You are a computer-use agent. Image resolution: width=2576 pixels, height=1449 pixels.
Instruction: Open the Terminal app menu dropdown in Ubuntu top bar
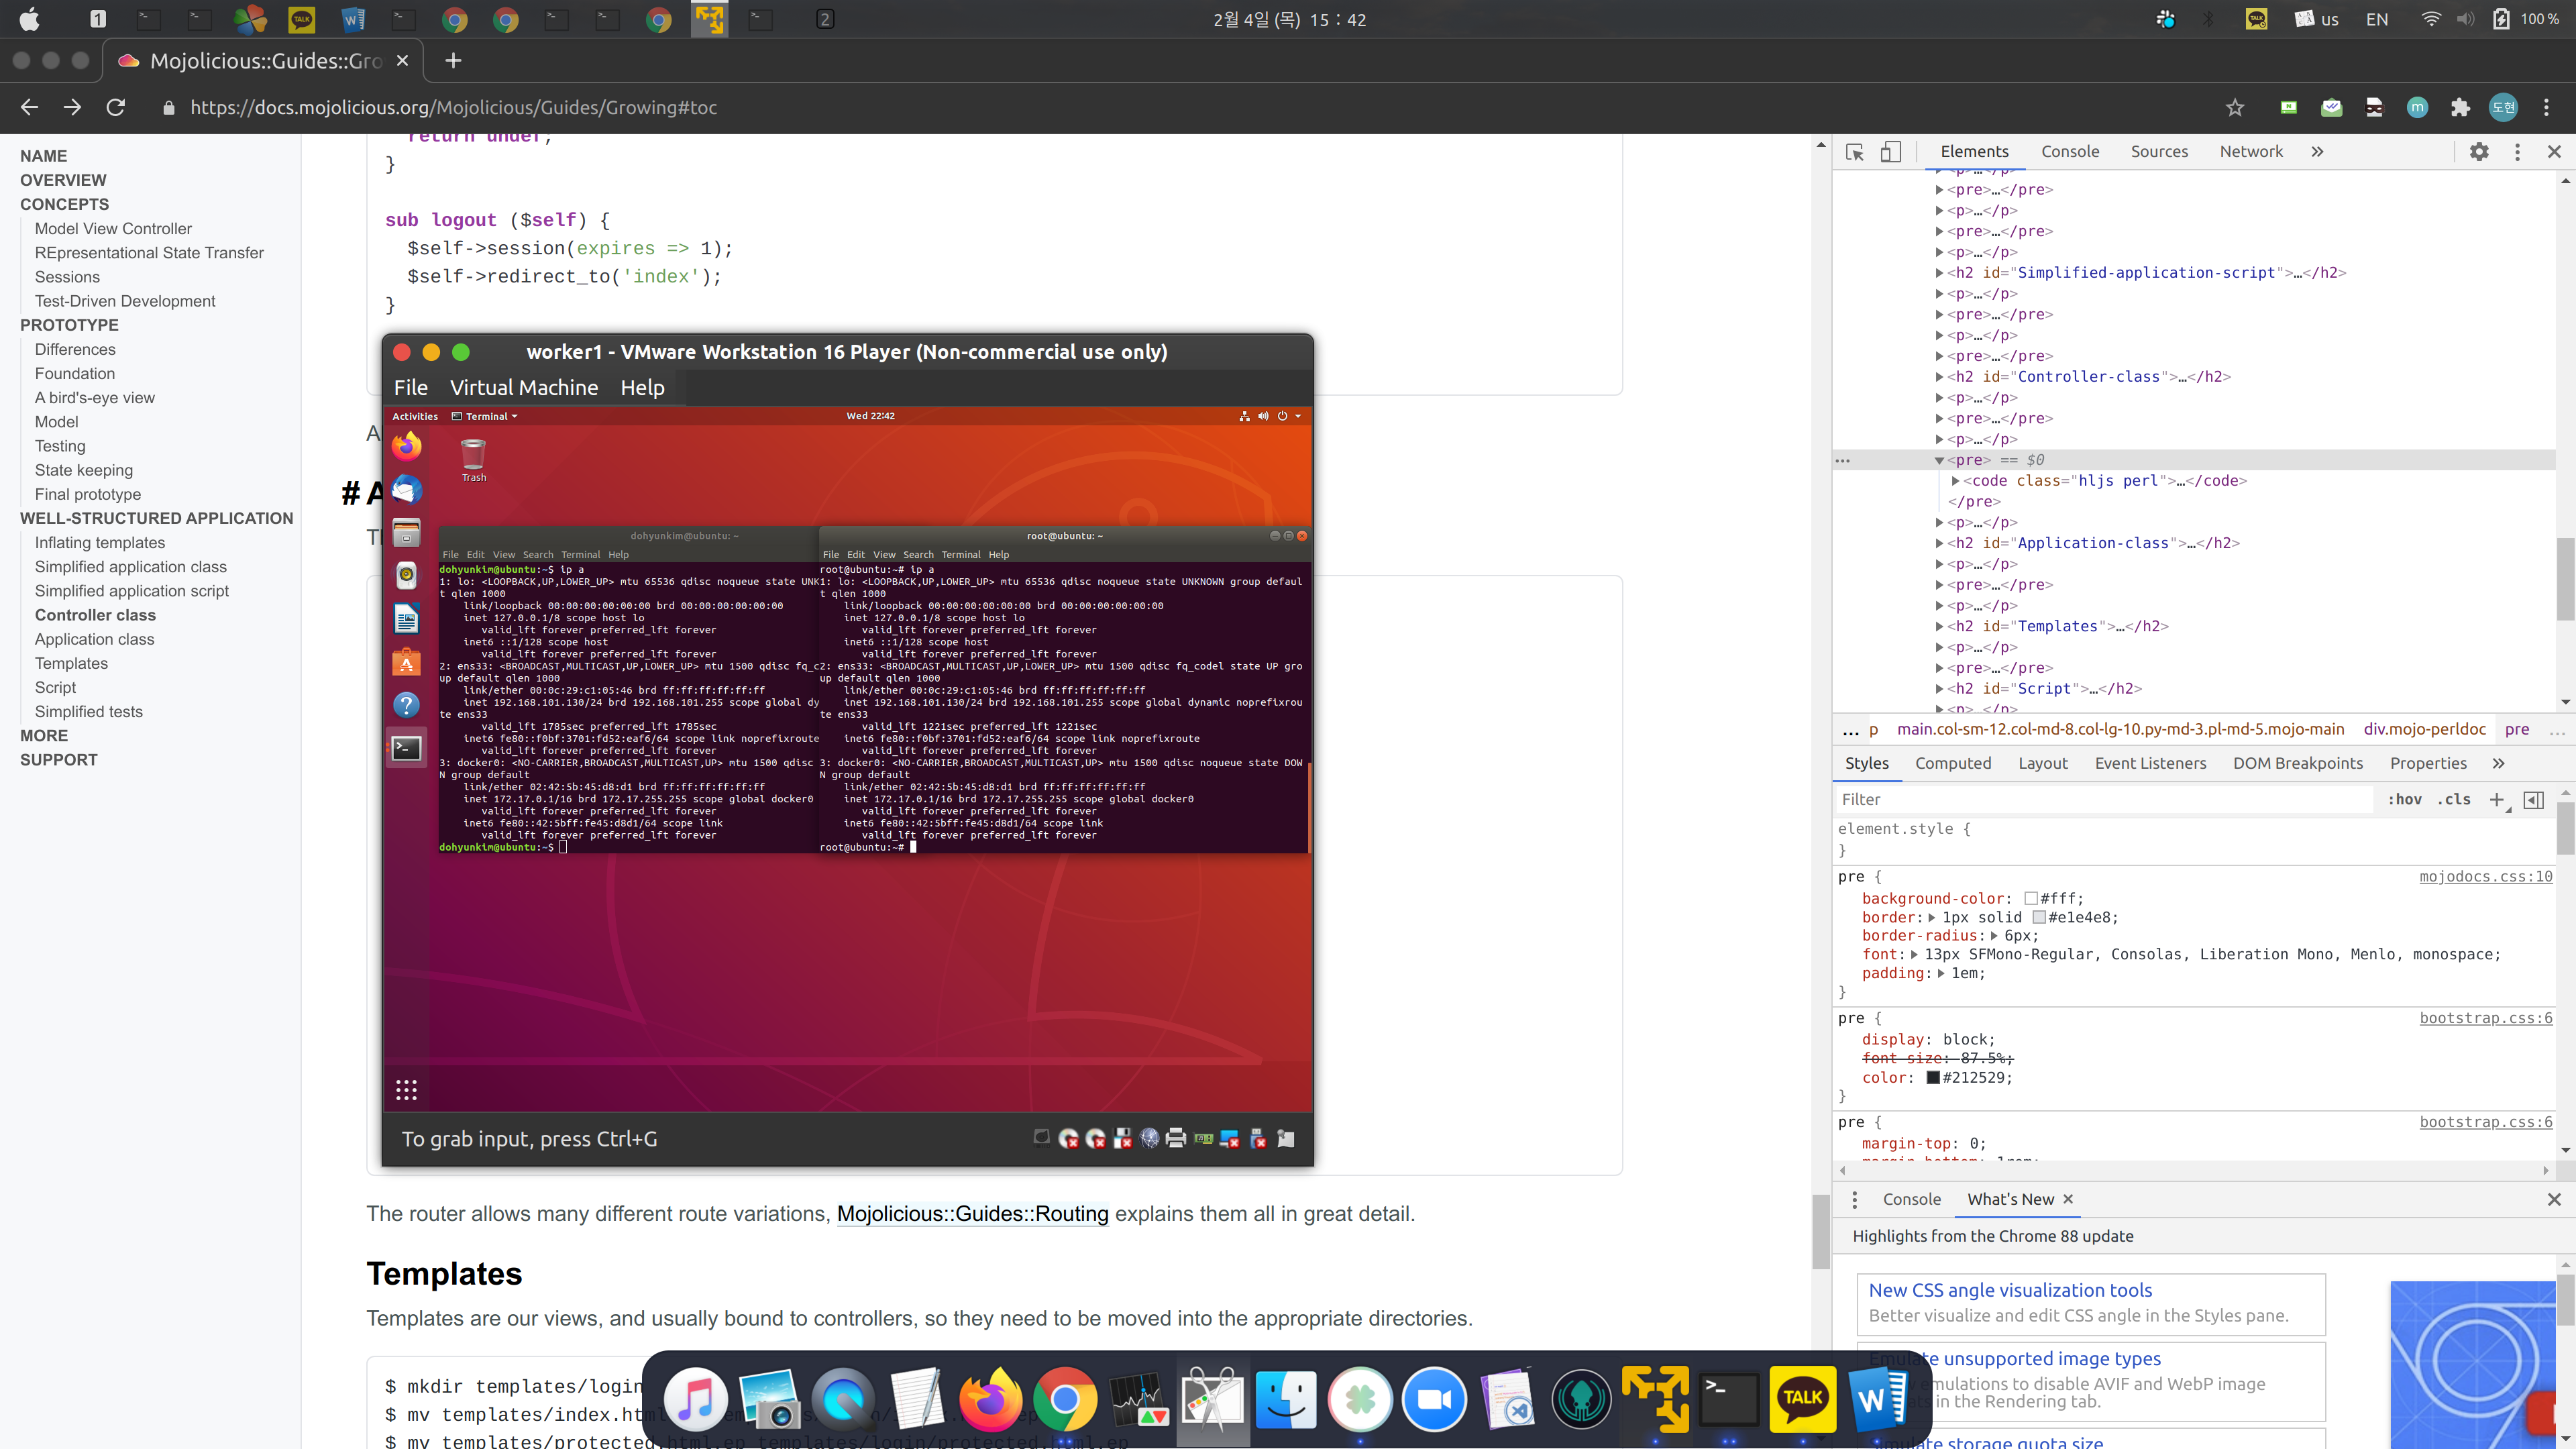[x=485, y=416]
